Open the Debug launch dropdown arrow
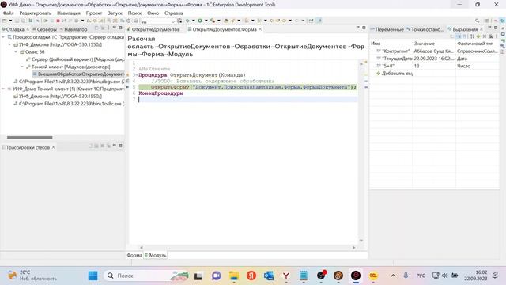The height and width of the screenshot is (285, 506). (x=194, y=21)
